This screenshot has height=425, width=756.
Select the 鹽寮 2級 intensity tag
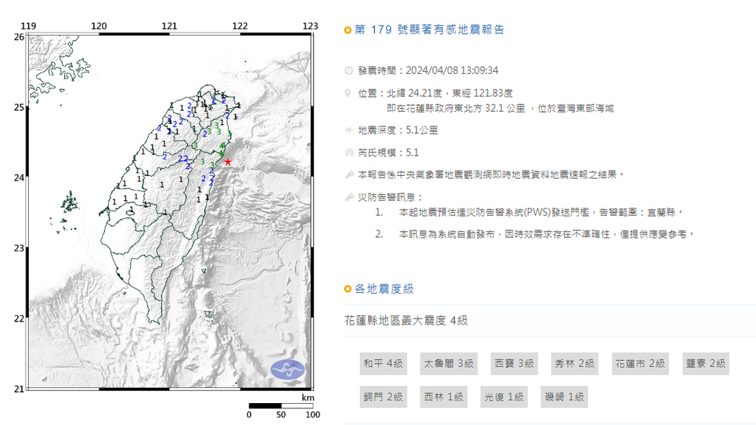(x=706, y=363)
